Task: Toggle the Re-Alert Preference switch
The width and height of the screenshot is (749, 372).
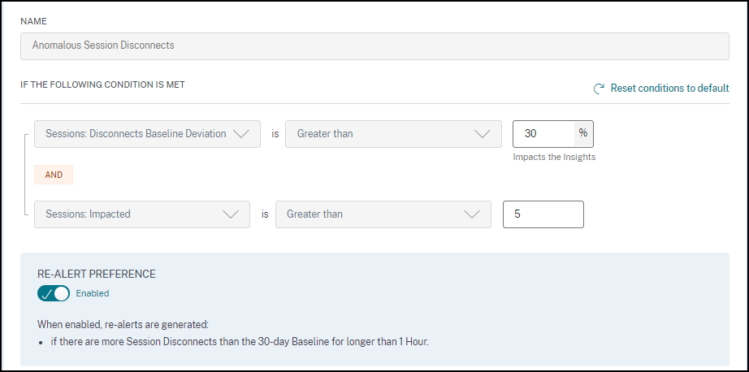Action: coord(54,293)
